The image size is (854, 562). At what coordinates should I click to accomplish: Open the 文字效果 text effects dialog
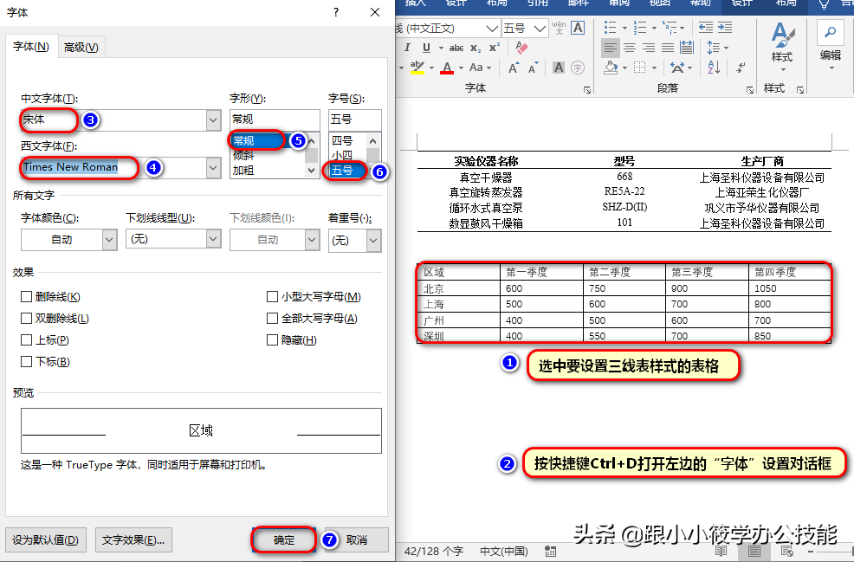(133, 539)
